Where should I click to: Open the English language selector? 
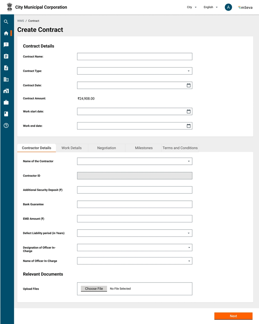(210, 7)
